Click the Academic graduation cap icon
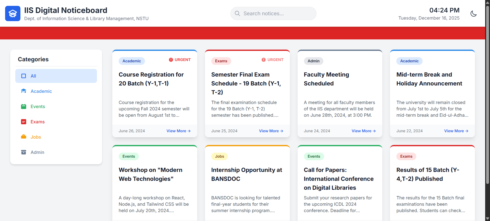The height and width of the screenshot is (221, 490). (x=23, y=91)
